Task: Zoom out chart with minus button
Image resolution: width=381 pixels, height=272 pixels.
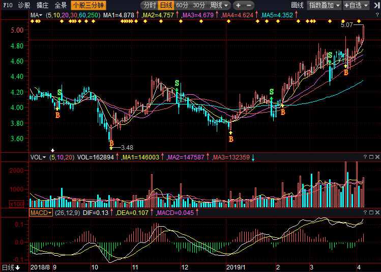Action: (249, 6)
